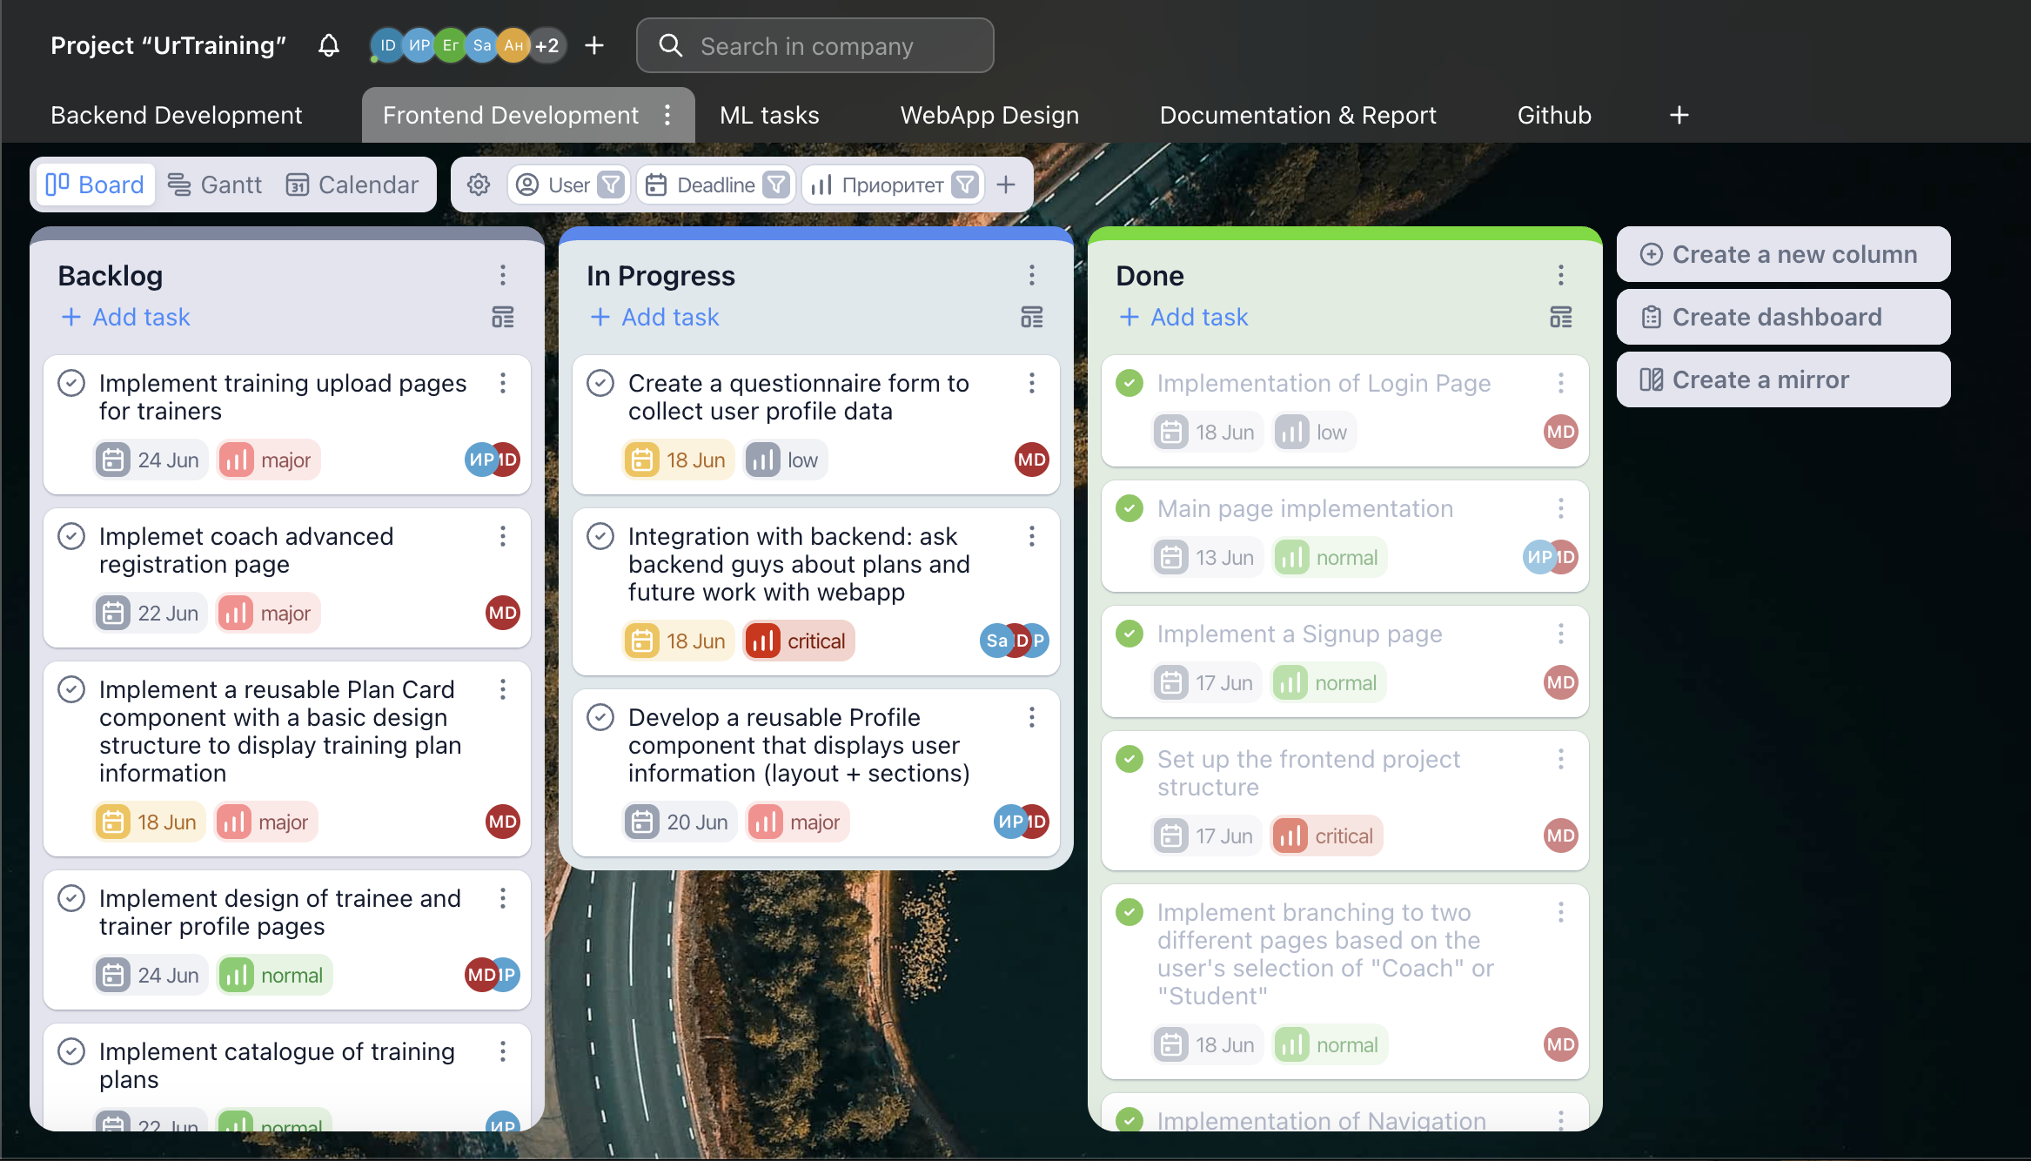2031x1161 pixels.
Task: Toggle the Backlog column card view icon
Action: [x=503, y=317]
